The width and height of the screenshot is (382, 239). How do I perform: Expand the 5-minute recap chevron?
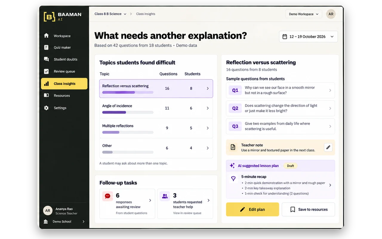point(330,185)
